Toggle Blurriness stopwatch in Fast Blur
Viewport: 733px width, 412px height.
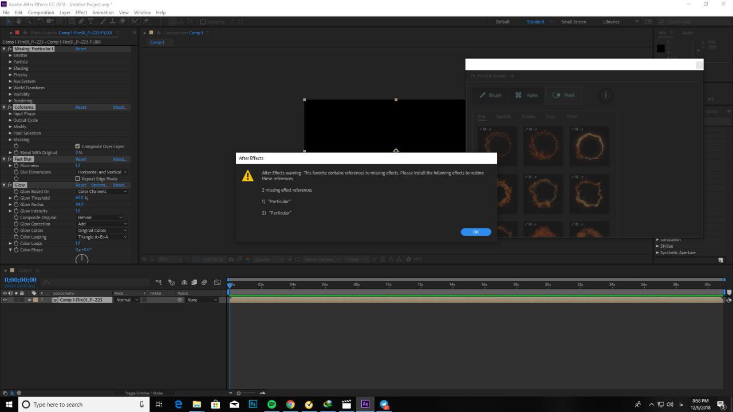16,165
